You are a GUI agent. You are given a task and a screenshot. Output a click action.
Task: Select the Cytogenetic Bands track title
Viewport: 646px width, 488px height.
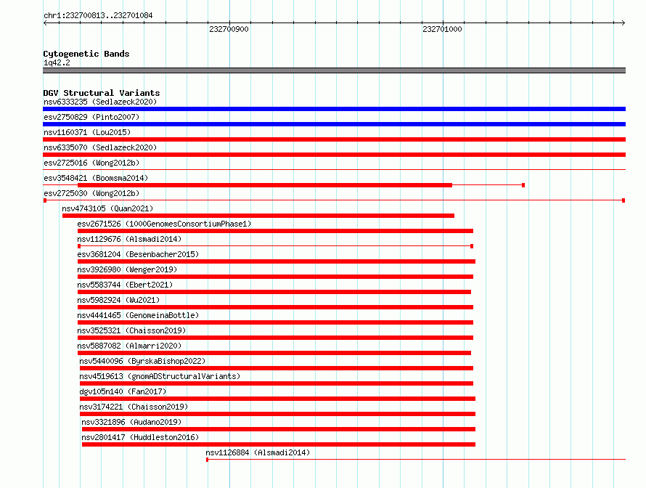[x=86, y=54]
